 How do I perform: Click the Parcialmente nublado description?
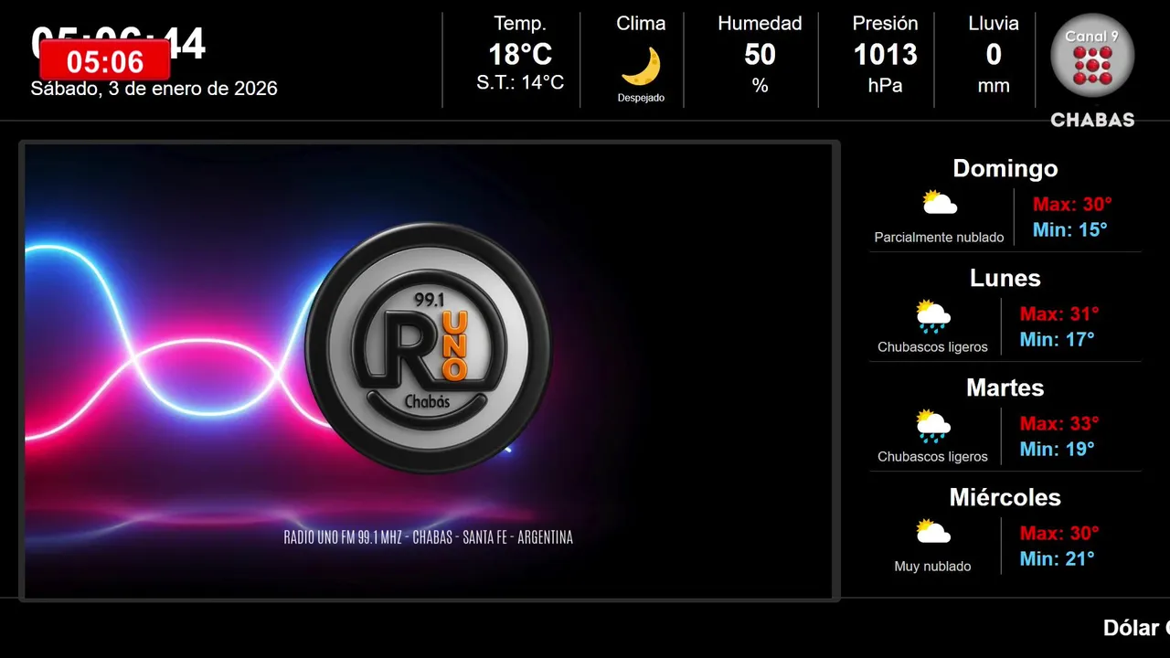(x=939, y=238)
